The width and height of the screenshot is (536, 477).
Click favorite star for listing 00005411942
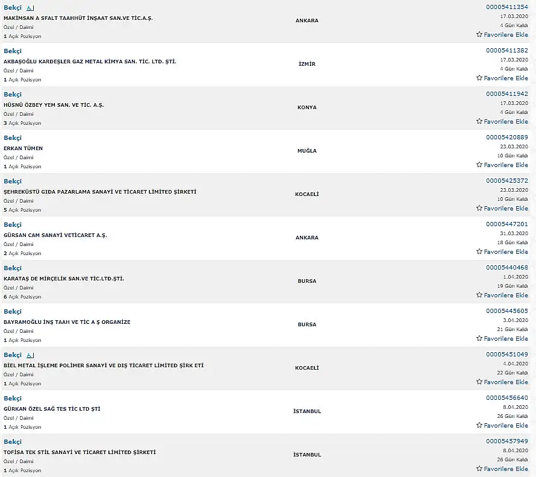point(479,121)
